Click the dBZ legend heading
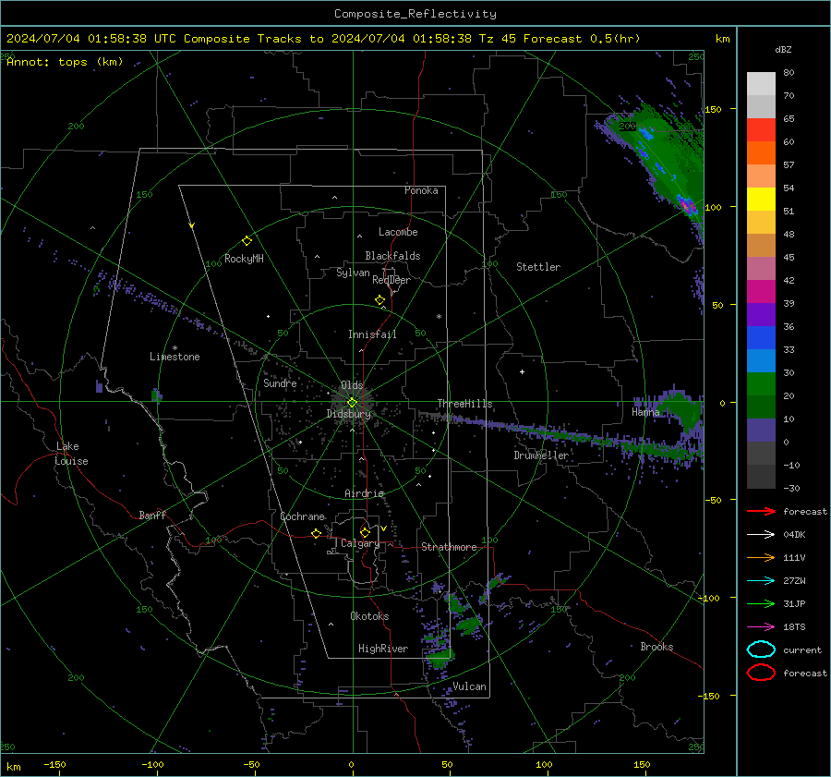Viewport: 831px width, 777px height. 783,50
